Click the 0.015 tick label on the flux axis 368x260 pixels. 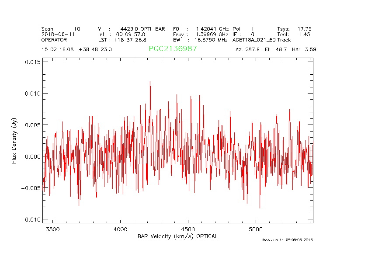32,62
